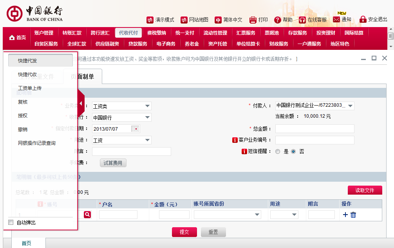Click the 总金额 total amount input field
The width and height of the screenshot is (394, 248).
[x=315, y=128]
